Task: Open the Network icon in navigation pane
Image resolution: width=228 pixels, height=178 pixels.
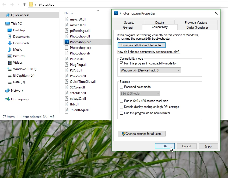Action: (x=8, y=91)
